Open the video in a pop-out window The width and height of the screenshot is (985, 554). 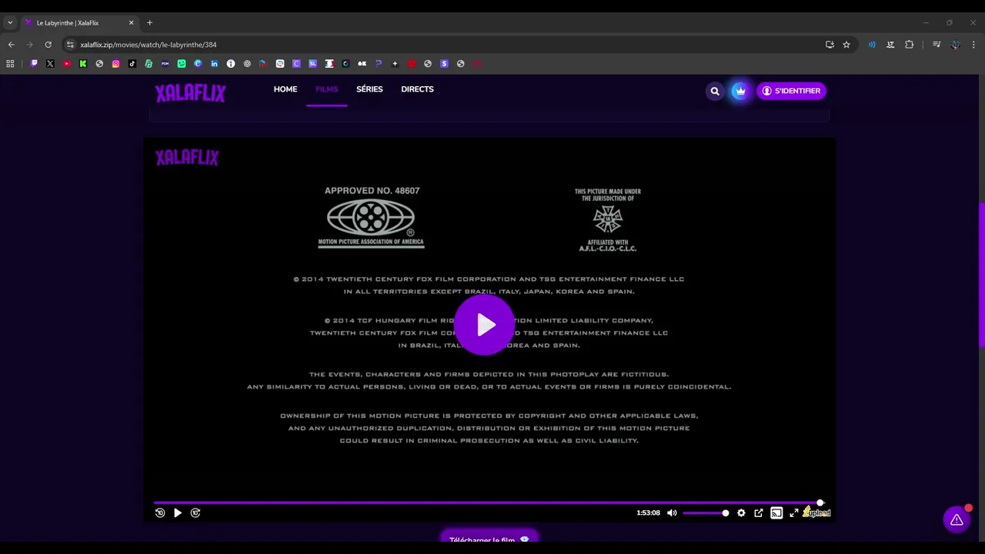point(759,512)
